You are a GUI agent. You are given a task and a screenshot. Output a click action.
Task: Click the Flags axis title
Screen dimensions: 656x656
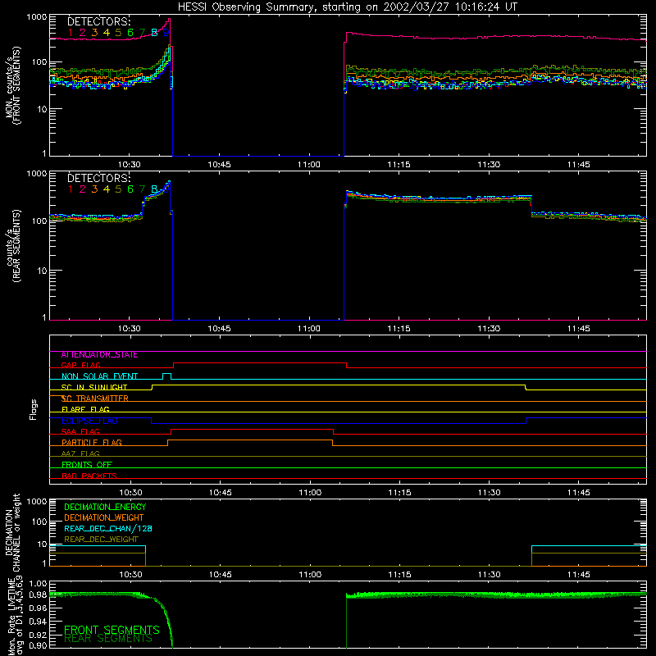(34, 410)
